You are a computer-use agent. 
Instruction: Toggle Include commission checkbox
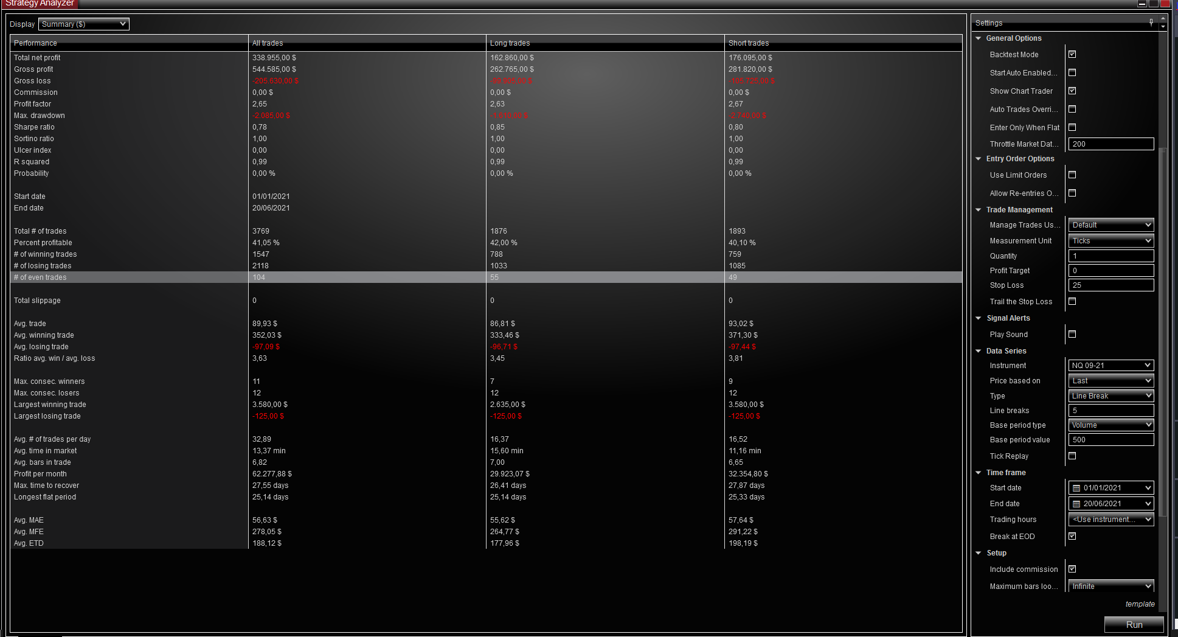[x=1072, y=569]
